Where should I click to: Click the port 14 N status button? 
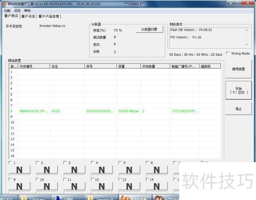pos(157,186)
